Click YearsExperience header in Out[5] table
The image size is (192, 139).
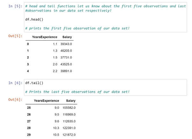(45, 37)
